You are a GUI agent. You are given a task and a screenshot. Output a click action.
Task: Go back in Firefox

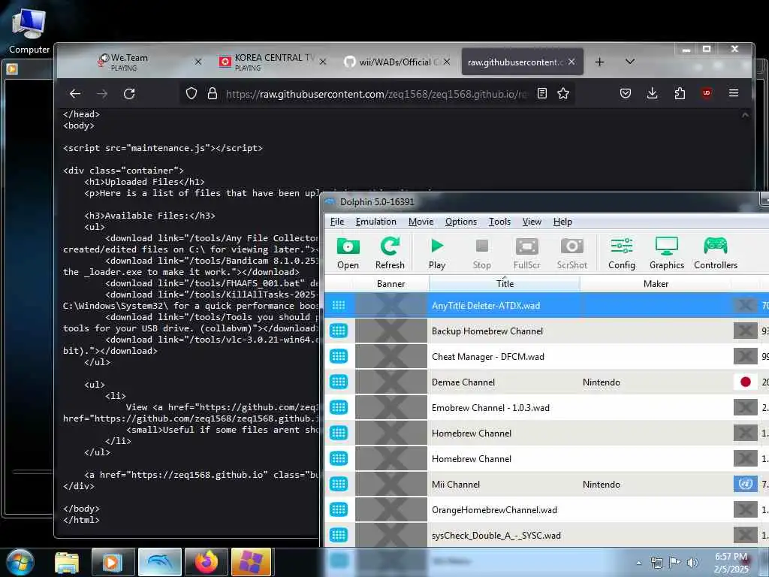[x=75, y=94]
